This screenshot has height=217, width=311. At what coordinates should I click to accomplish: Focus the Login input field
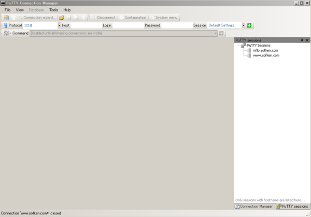click(128, 25)
